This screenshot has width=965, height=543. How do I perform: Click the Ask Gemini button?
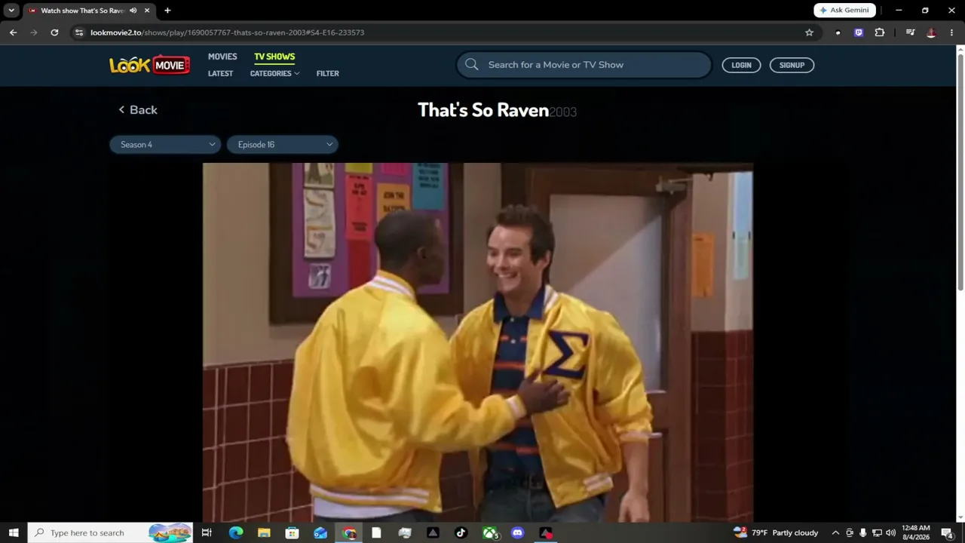click(844, 11)
